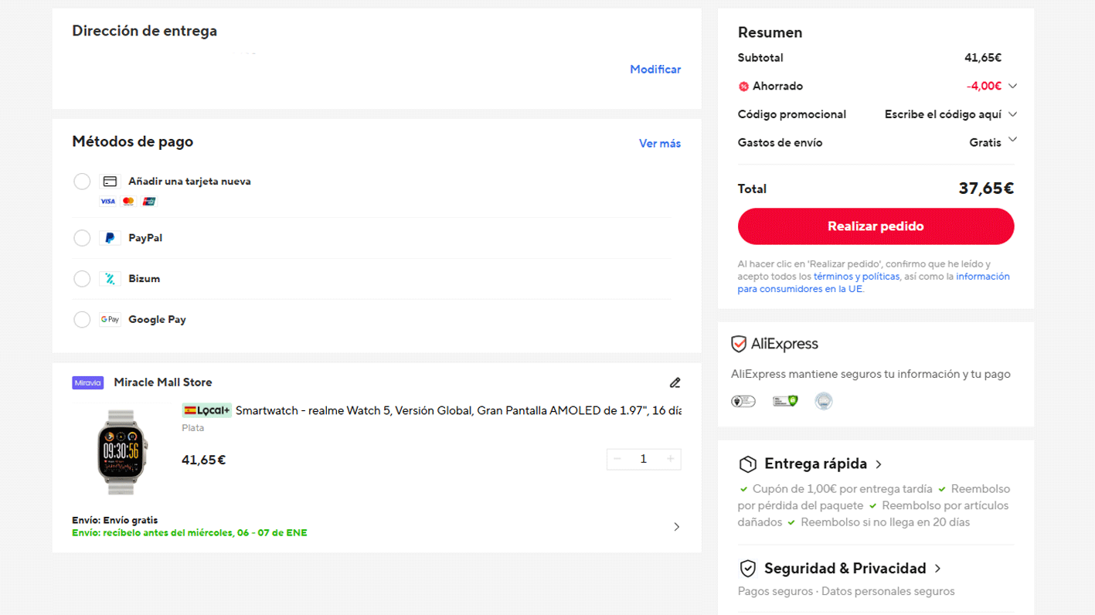Select the PayPal radio button
The height and width of the screenshot is (615, 1095).
82,238
